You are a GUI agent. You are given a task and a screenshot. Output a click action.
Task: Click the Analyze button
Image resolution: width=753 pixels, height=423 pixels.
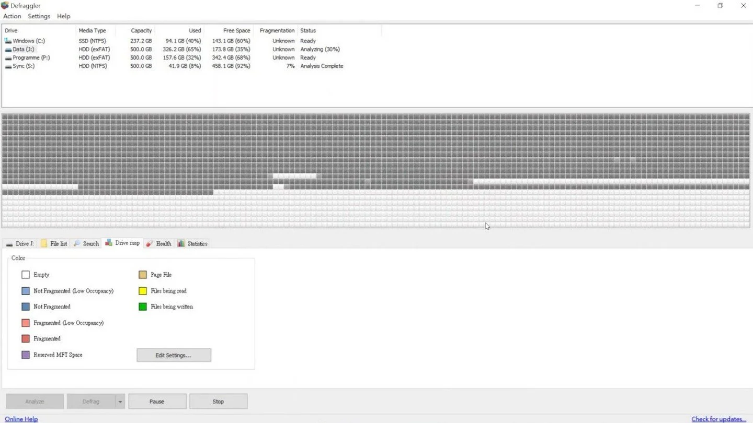(x=35, y=402)
